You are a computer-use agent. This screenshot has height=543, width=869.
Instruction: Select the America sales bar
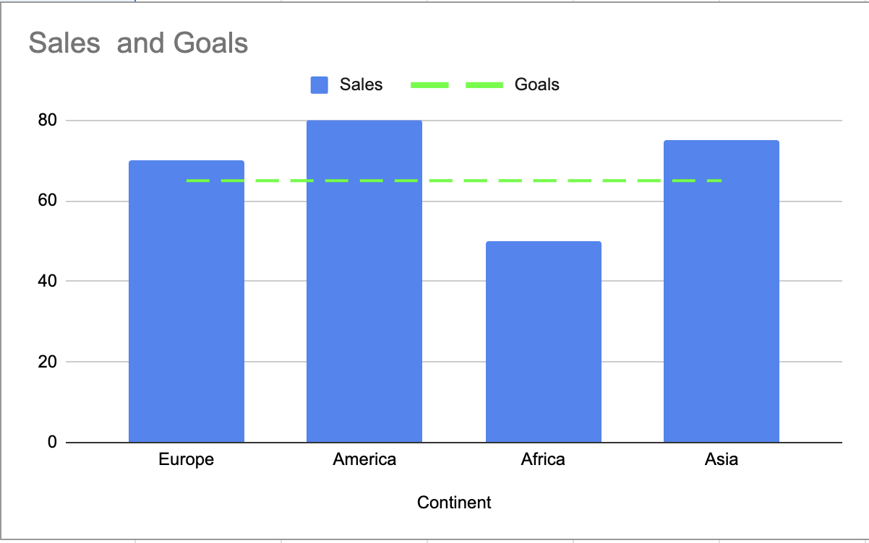(364, 281)
